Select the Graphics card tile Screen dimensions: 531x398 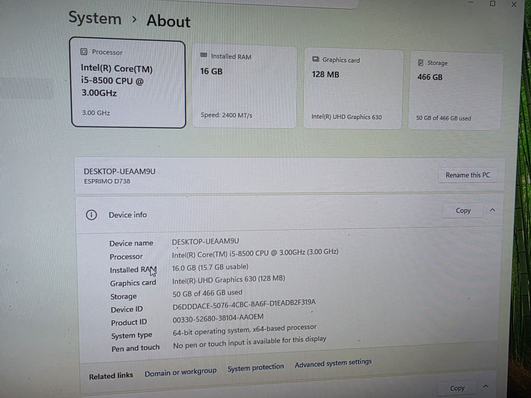pyautogui.click(x=353, y=89)
